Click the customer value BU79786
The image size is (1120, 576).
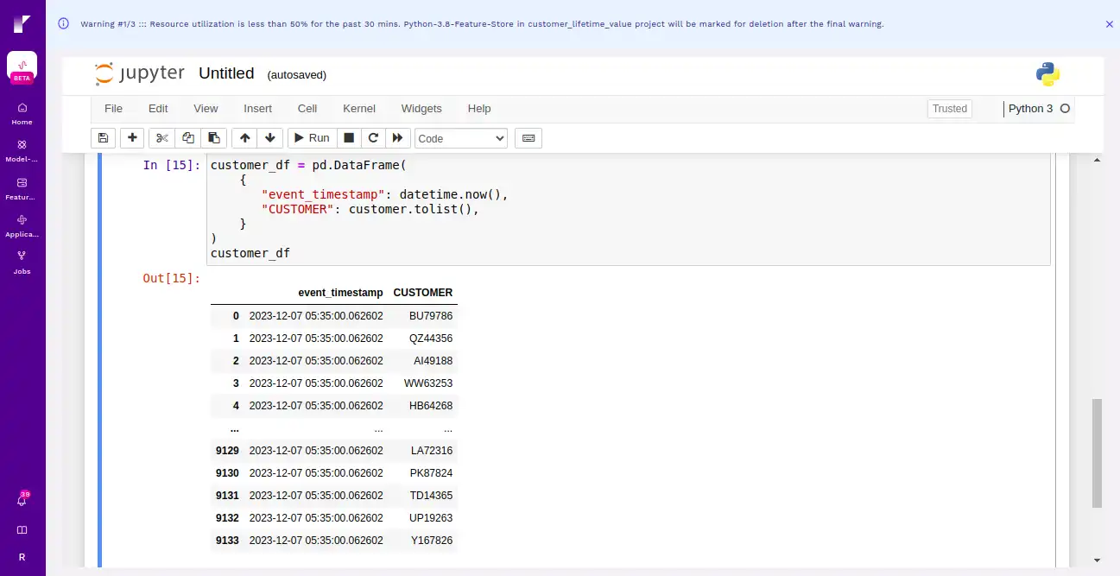tap(431, 316)
